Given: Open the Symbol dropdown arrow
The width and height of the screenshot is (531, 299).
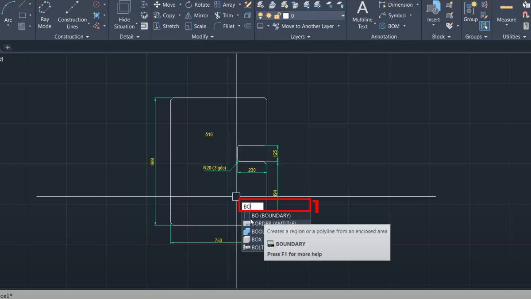Looking at the screenshot, I should [x=411, y=16].
